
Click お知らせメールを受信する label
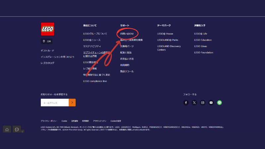54,94
